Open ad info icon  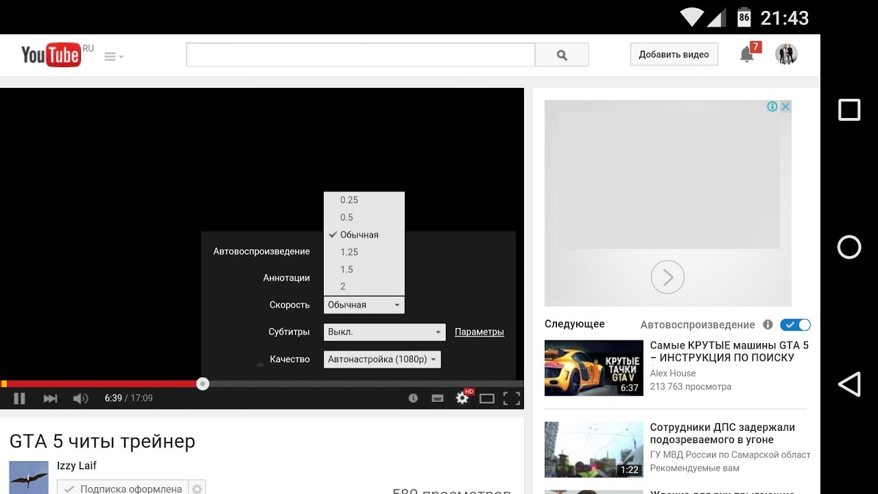[772, 106]
